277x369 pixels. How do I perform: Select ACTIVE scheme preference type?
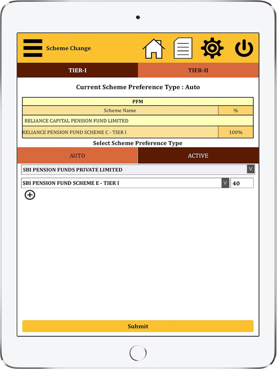coord(198,156)
